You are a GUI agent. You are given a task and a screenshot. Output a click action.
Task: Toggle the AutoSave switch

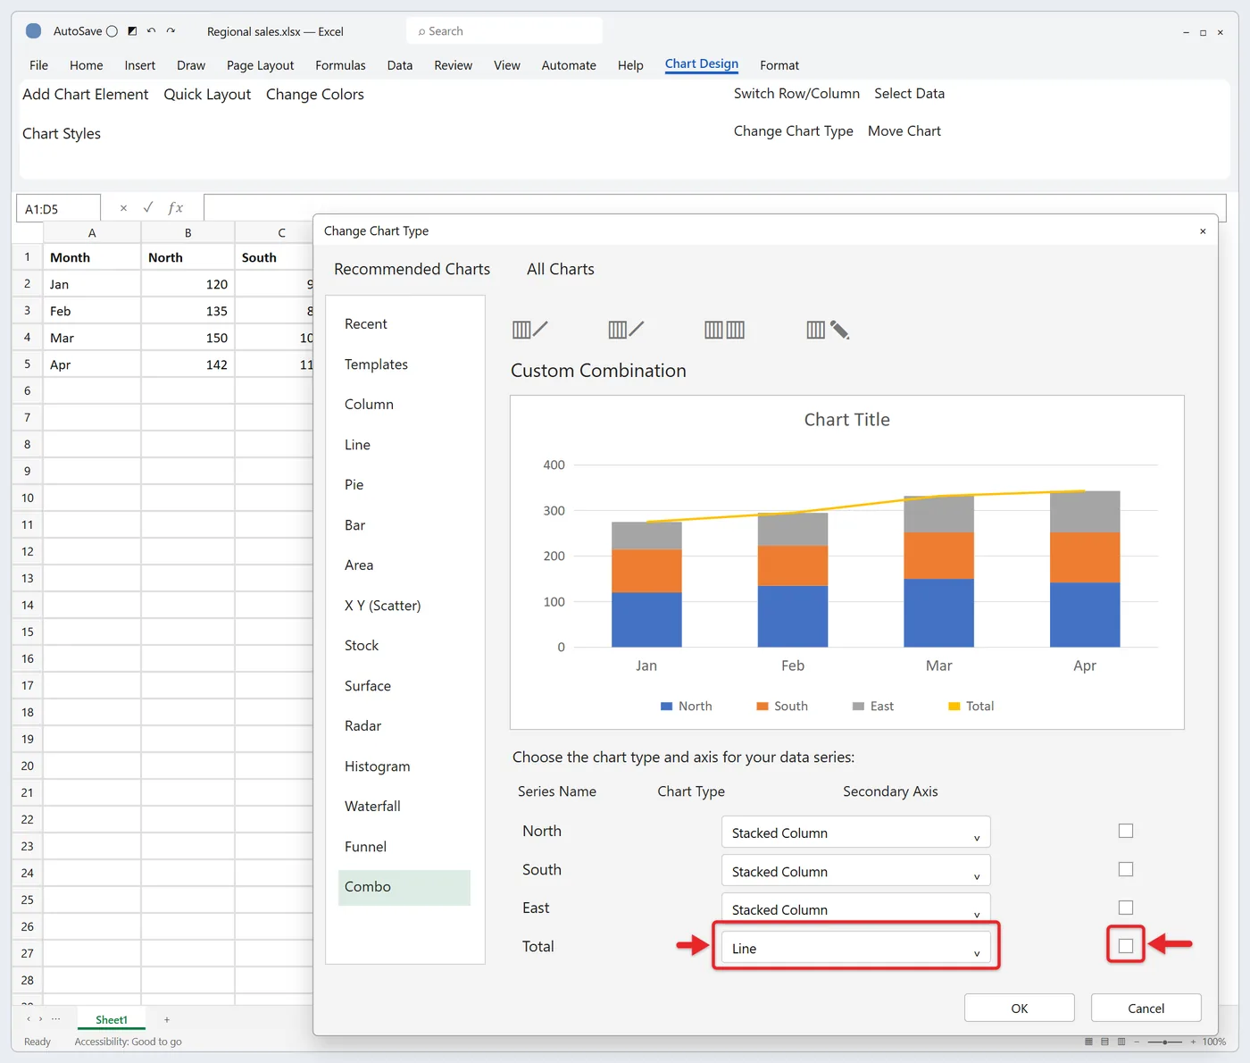112,31
